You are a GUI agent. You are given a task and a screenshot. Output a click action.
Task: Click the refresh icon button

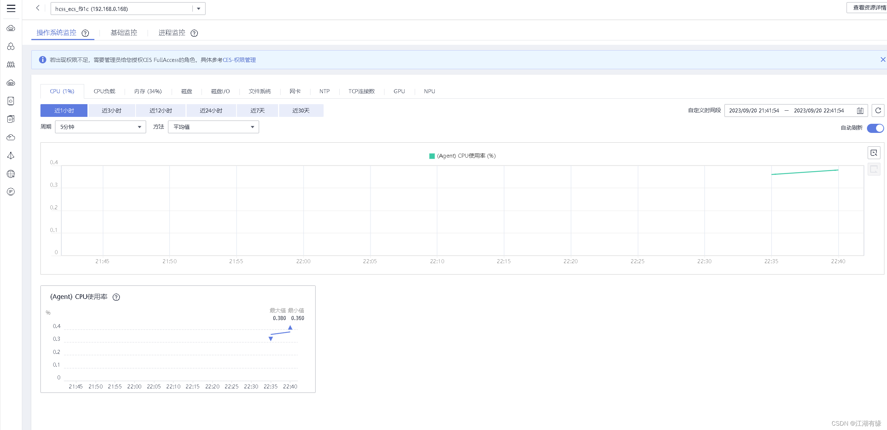pyautogui.click(x=878, y=110)
